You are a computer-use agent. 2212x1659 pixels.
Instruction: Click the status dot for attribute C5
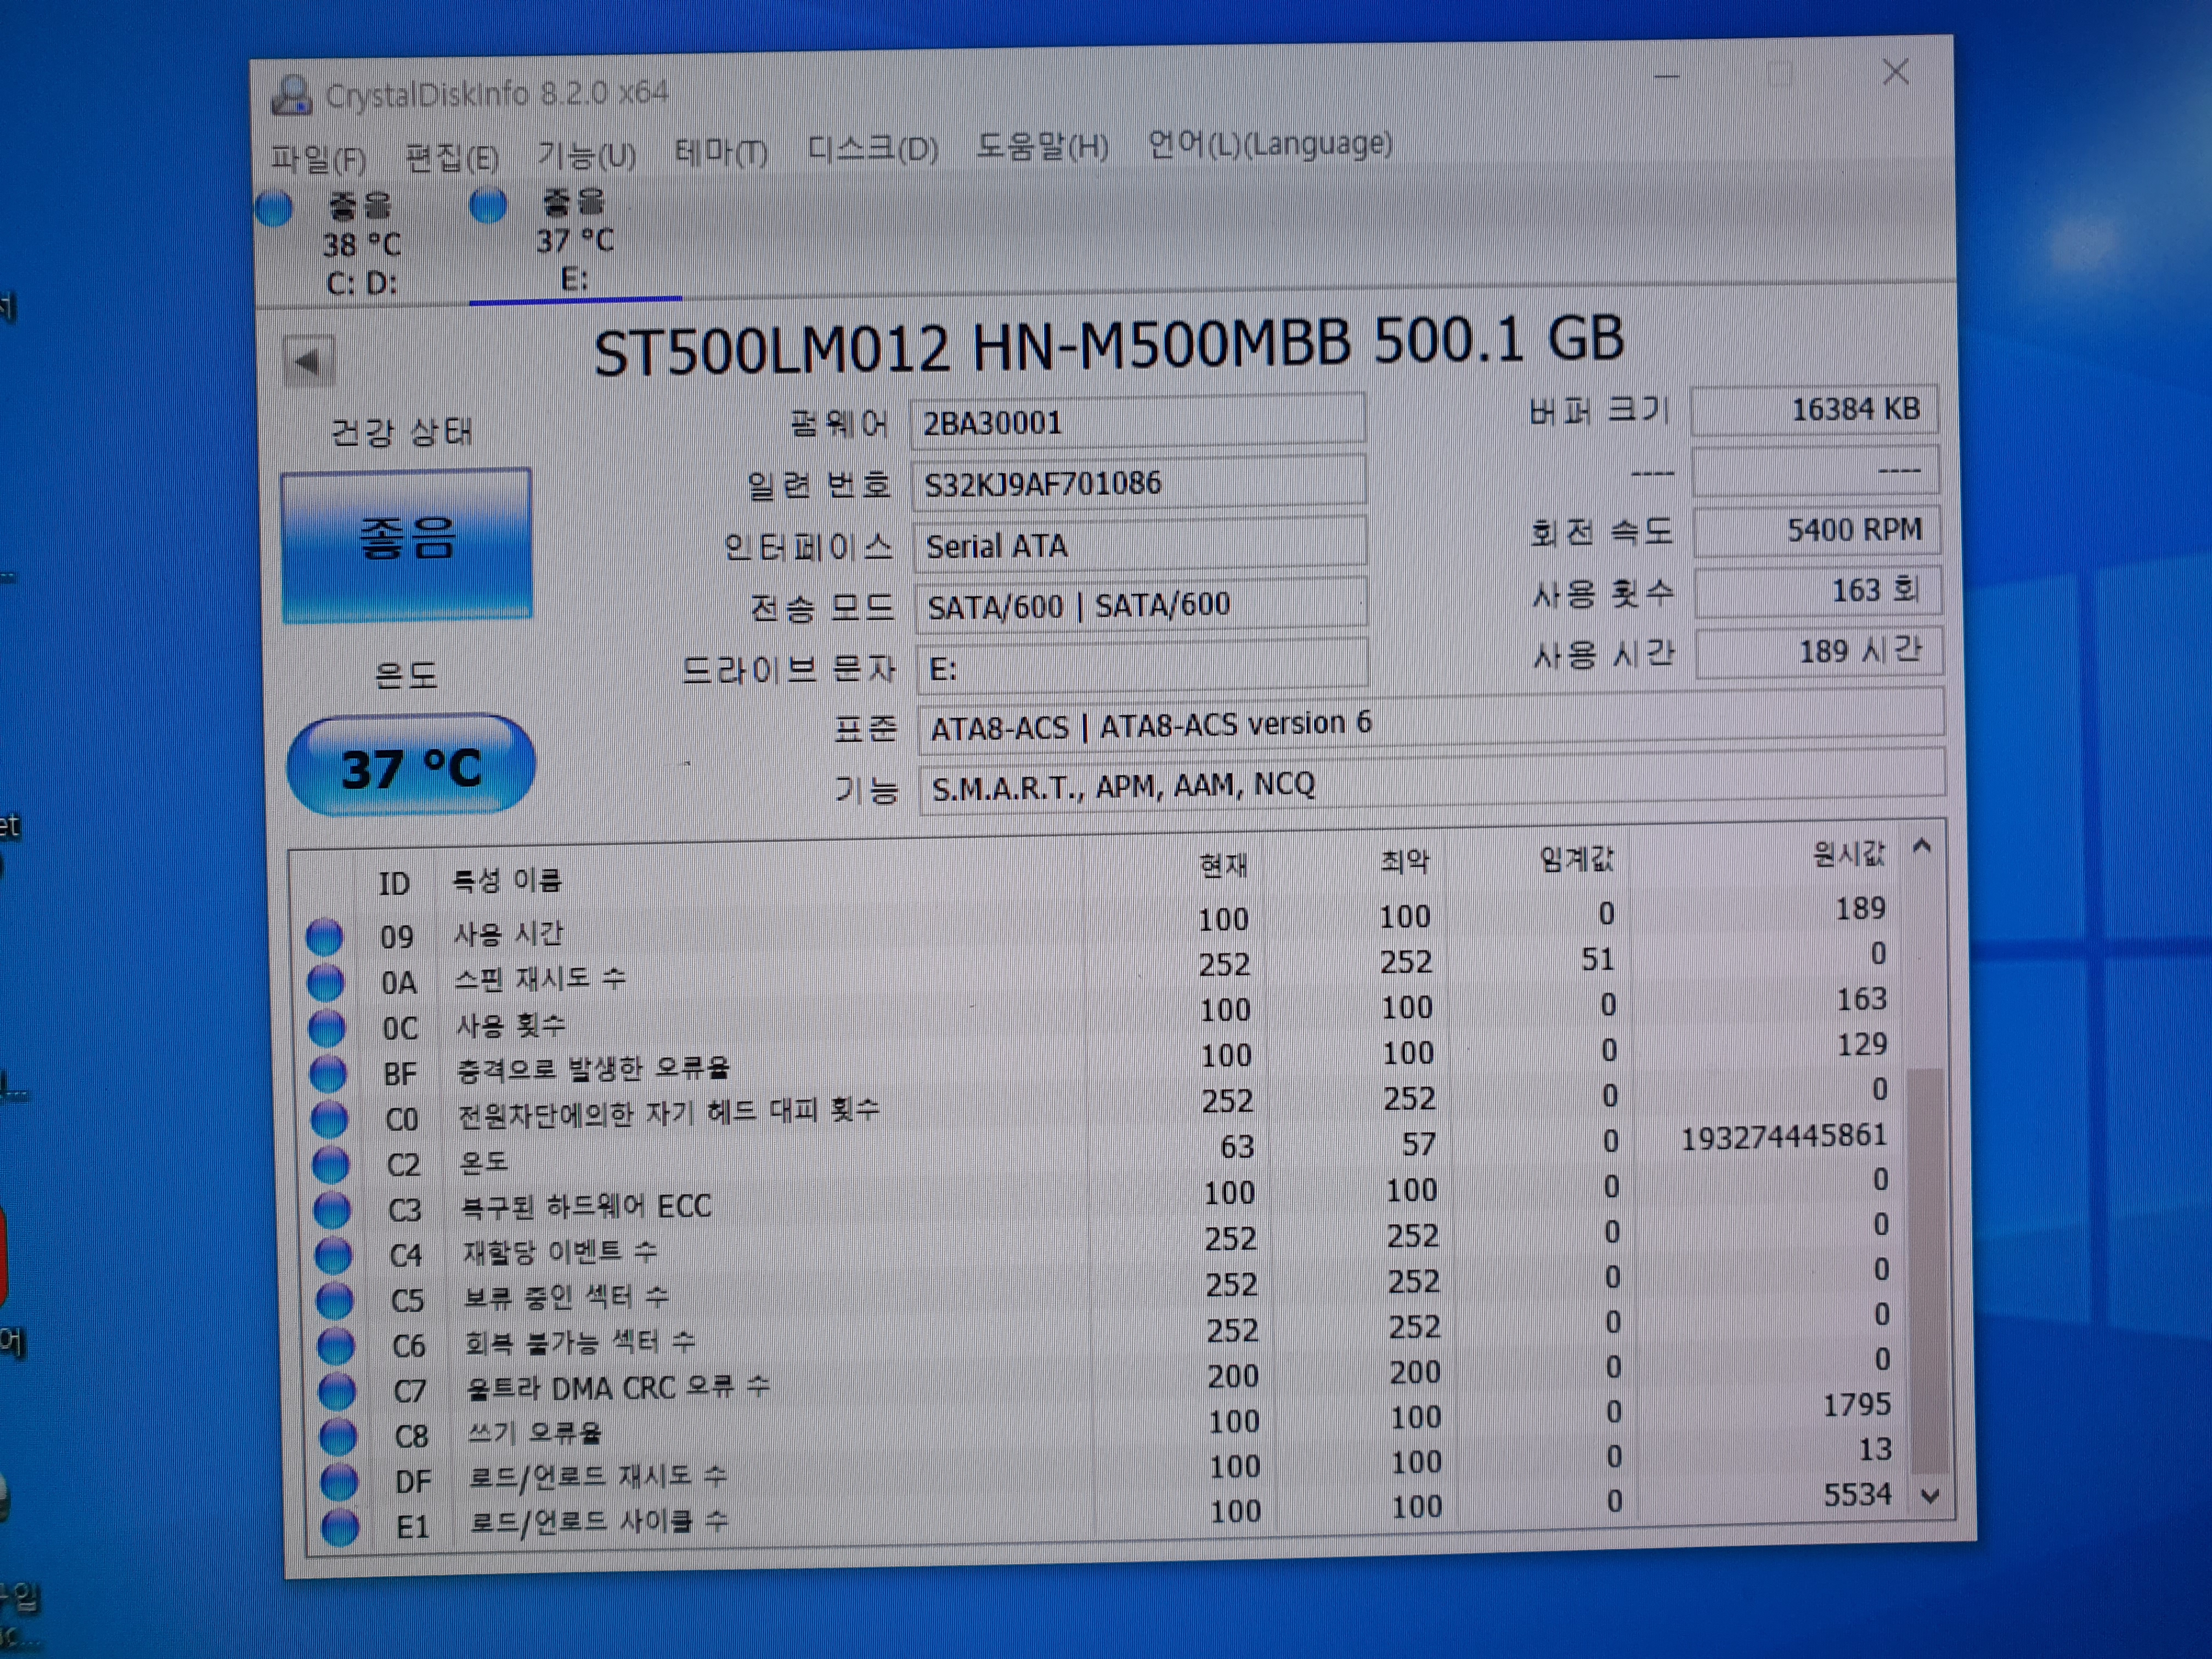335,1301
